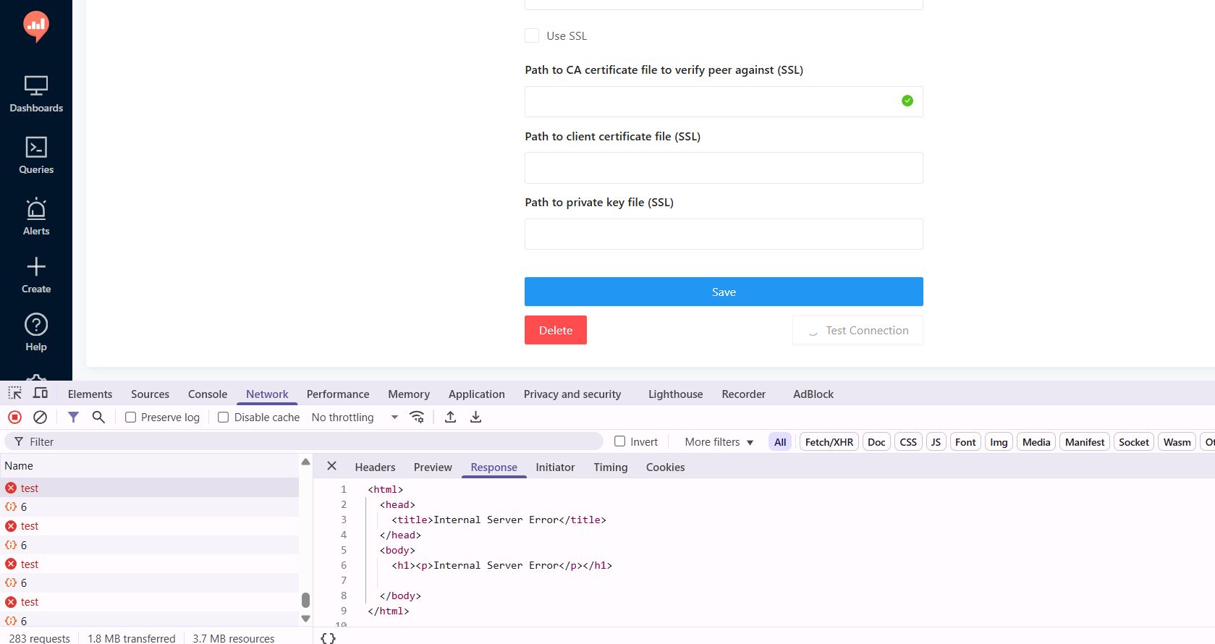Screen dimensions: 1215x644
Task: Open the Headers tab
Action: 375,467
